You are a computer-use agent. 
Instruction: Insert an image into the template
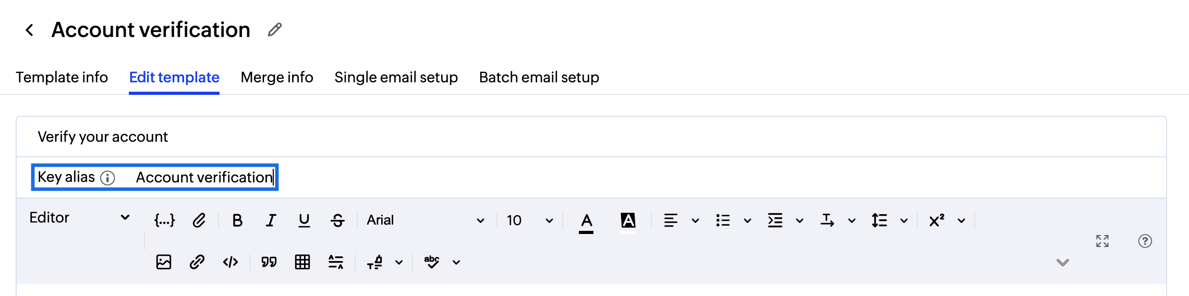[x=164, y=262]
